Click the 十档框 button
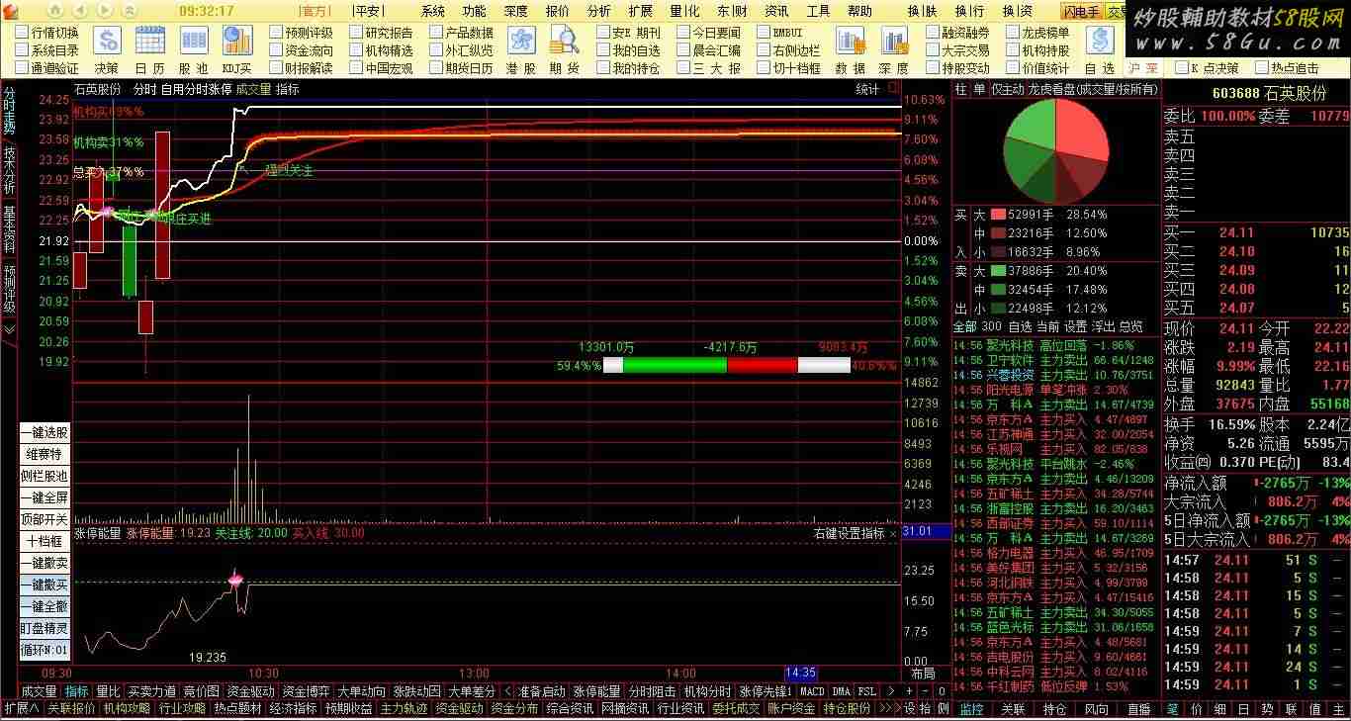 tap(45, 541)
